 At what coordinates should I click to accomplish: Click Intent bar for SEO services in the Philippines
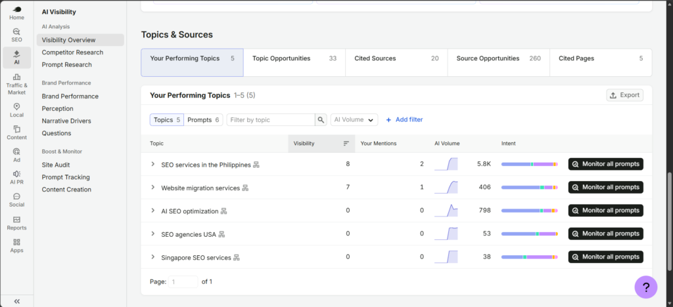(x=530, y=164)
